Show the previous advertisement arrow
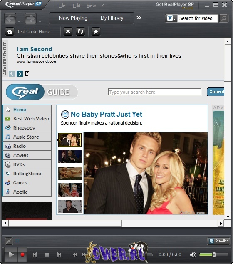This screenshot has width=233, height=264. pos(12,74)
